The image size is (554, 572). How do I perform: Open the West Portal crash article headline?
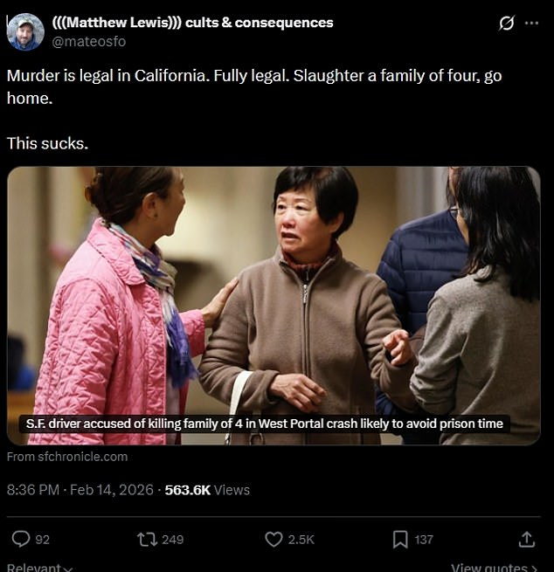[264, 424]
